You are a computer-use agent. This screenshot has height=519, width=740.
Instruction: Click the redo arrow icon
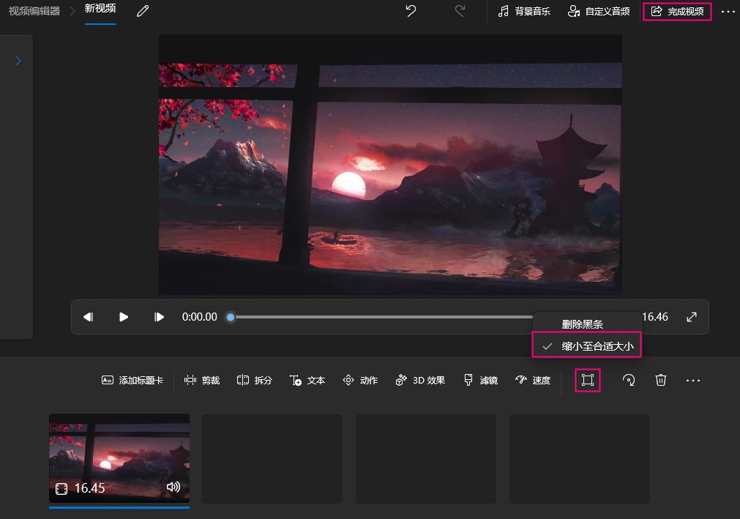460,11
